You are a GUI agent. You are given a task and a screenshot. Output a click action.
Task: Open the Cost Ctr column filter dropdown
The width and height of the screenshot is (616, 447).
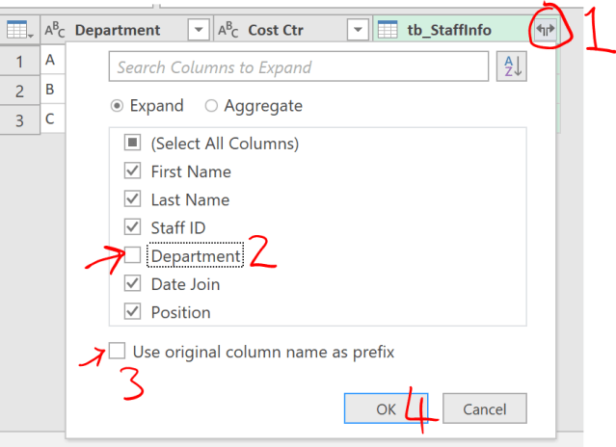358,30
